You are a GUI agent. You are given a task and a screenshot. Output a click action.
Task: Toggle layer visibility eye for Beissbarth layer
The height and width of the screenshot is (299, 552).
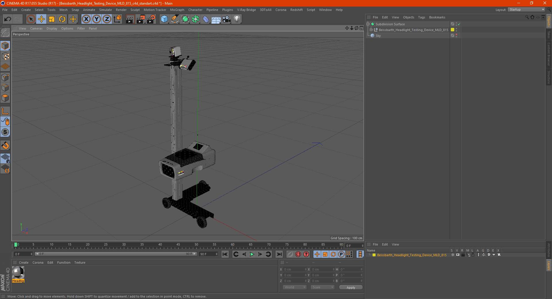[x=458, y=255]
